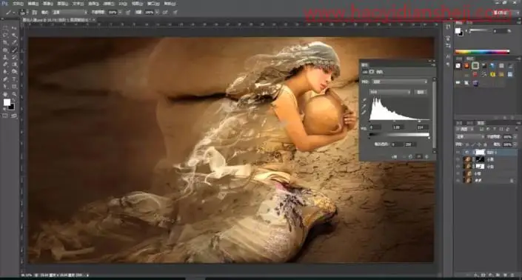
Task: Click the Auto button in Levels
Action: pyautogui.click(x=421, y=93)
